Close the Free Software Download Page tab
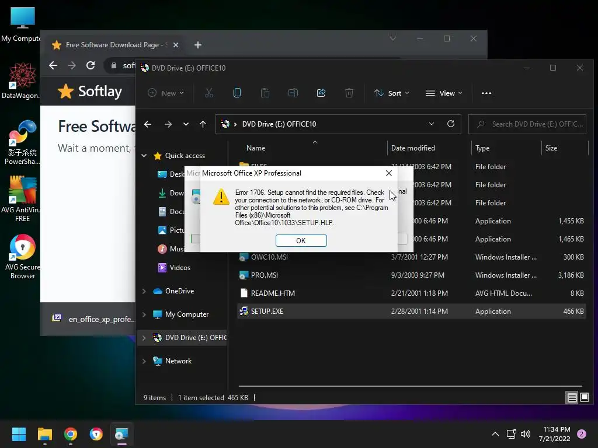The height and width of the screenshot is (448, 598). click(x=176, y=45)
